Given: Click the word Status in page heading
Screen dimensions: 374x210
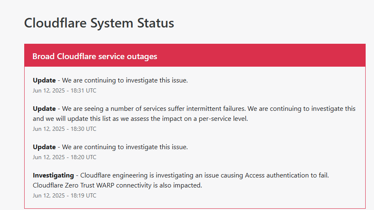Looking at the screenshot, I should [156, 23].
